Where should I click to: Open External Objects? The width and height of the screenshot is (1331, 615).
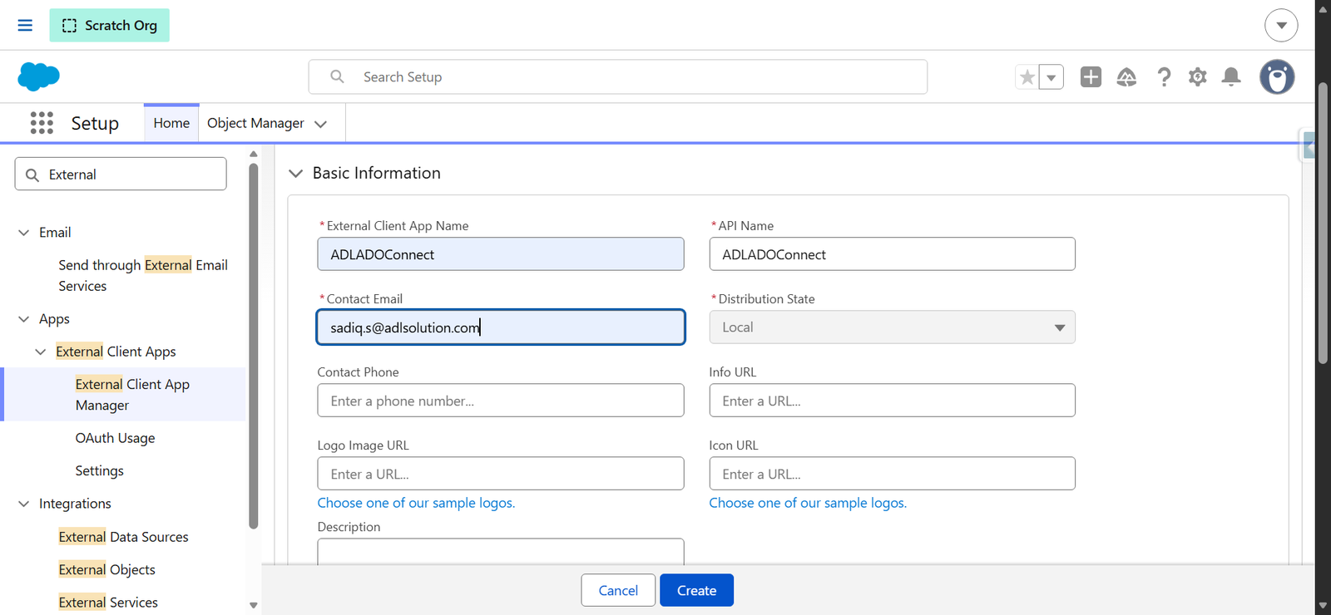[106, 569]
